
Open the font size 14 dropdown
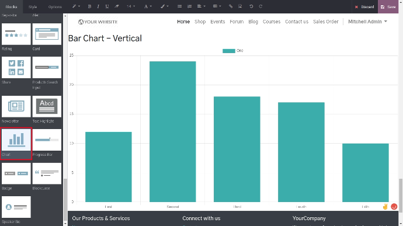click(131, 6)
